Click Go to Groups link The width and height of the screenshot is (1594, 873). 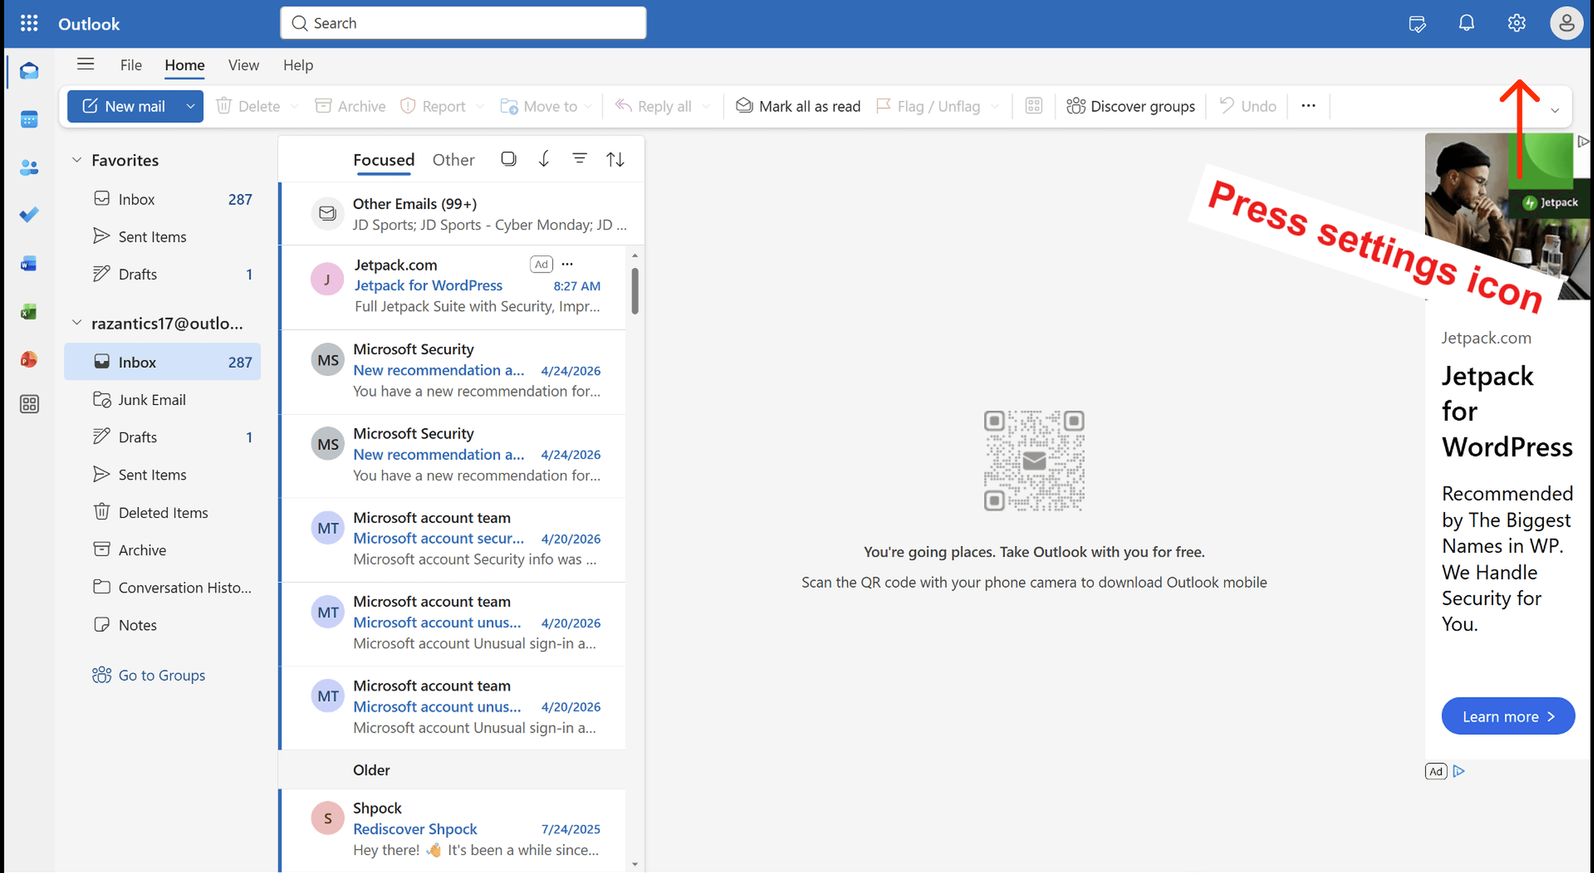[148, 675]
